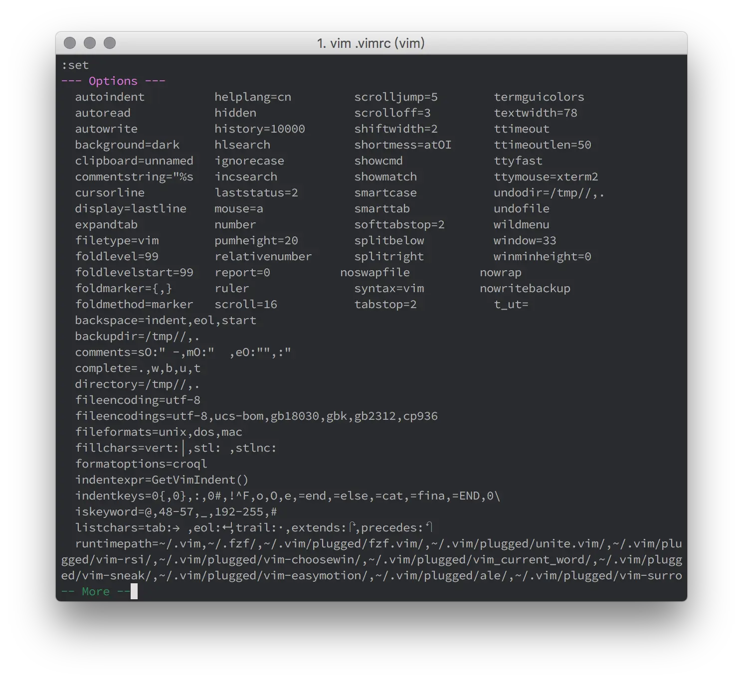The width and height of the screenshot is (743, 681).
Task: Click the 'relativenumber' option
Action: click(263, 257)
